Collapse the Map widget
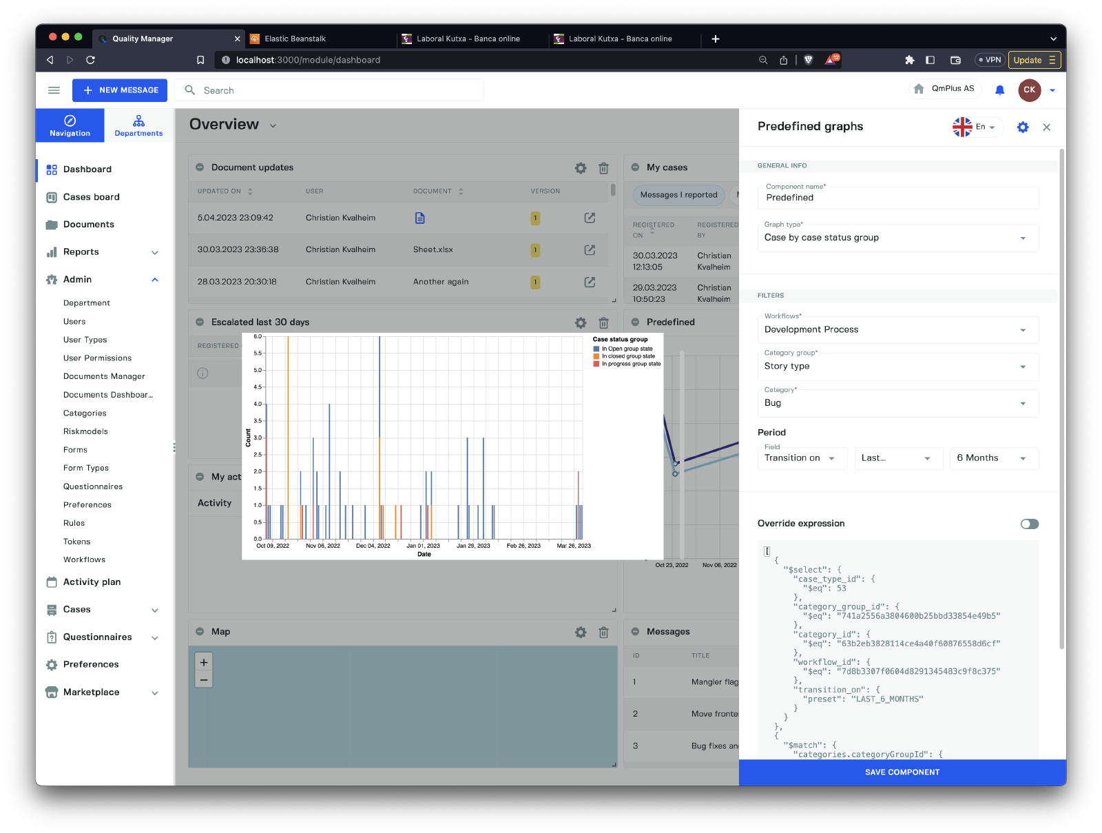The width and height of the screenshot is (1102, 833). tap(200, 632)
